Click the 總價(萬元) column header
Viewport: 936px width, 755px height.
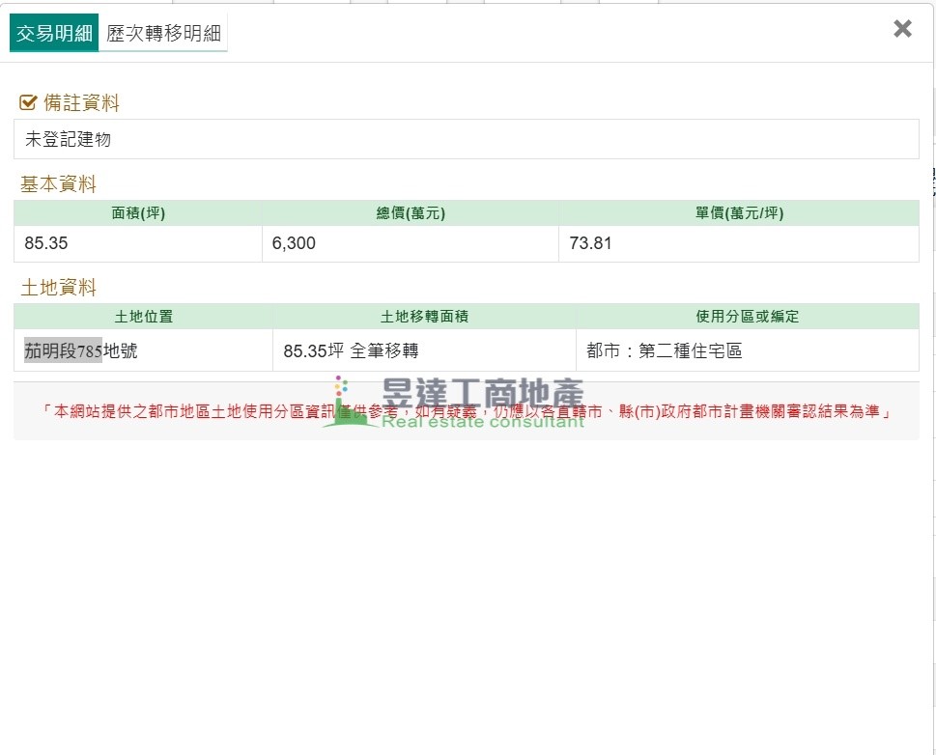pos(411,213)
